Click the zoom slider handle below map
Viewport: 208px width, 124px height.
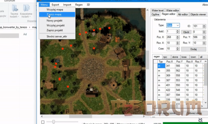(x=53, y=122)
